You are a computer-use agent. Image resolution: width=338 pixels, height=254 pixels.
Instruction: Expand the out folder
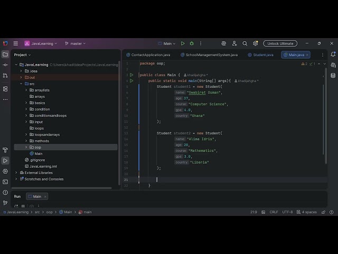(x=21, y=77)
